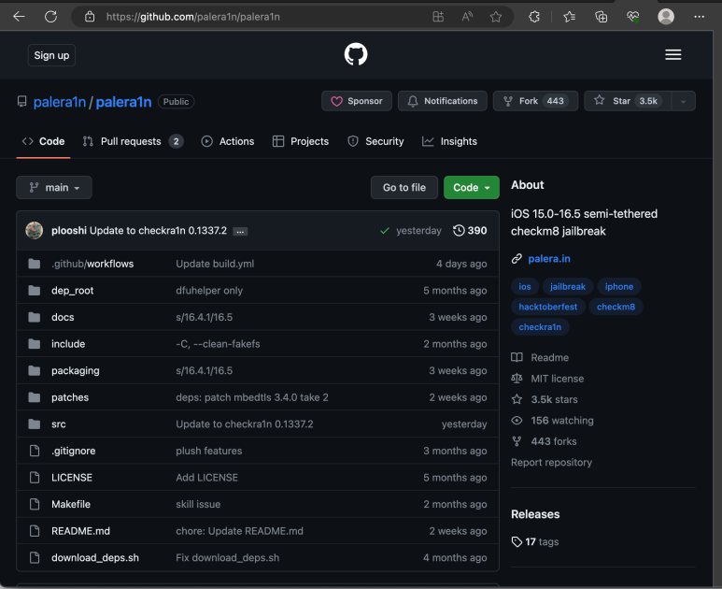Fork the repository
Image resolution: width=722 pixels, height=589 pixels.
[x=535, y=101]
